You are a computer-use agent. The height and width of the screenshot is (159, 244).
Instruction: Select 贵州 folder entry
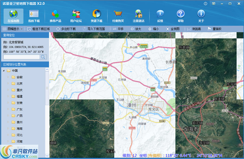click(17, 122)
